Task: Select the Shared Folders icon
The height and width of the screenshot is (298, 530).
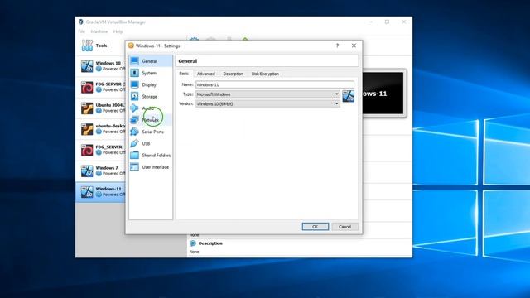Action: [134, 155]
